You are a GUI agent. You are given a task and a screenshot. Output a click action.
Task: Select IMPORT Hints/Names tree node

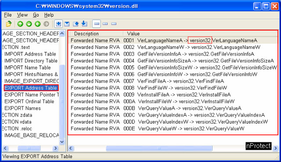pyautogui.click(x=31, y=74)
